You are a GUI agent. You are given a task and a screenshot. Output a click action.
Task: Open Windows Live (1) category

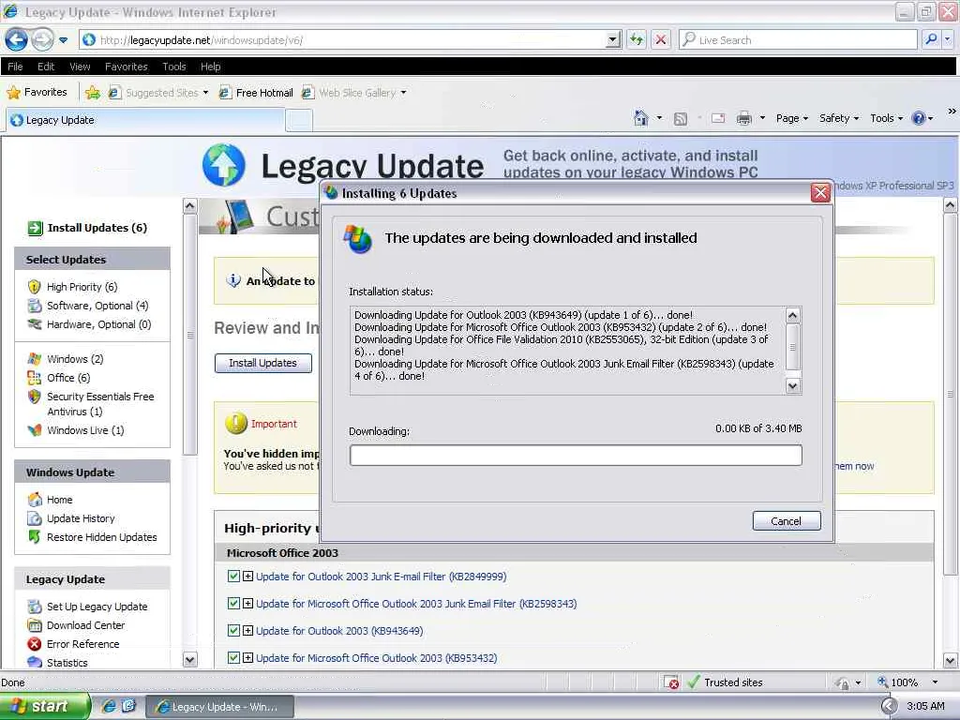click(85, 430)
